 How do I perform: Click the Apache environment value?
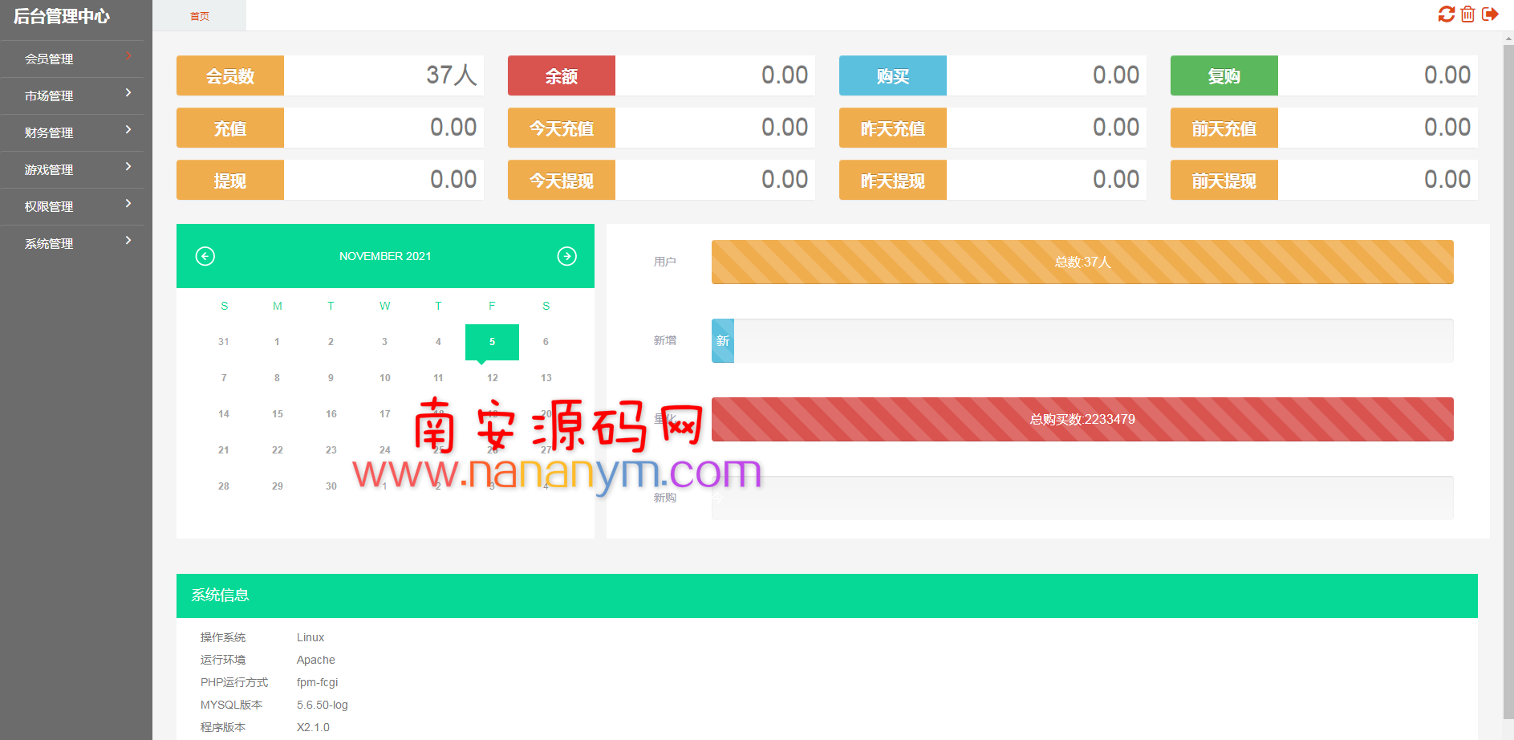[316, 660]
